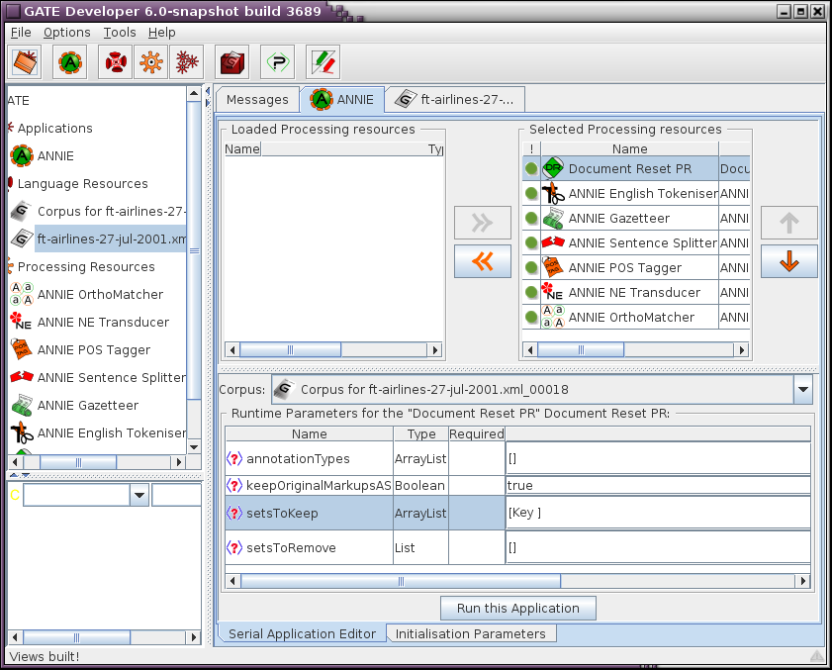
Task: Select ANNIE English Tokeniser in the left tree
Action: pyautogui.click(x=98, y=432)
